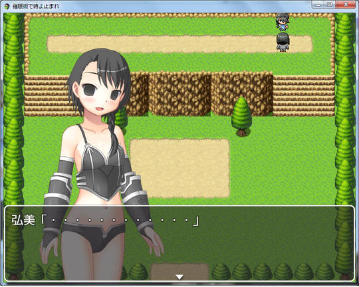Click the lone pine tree below the cliff
The height and width of the screenshot is (287, 359).
point(241,117)
